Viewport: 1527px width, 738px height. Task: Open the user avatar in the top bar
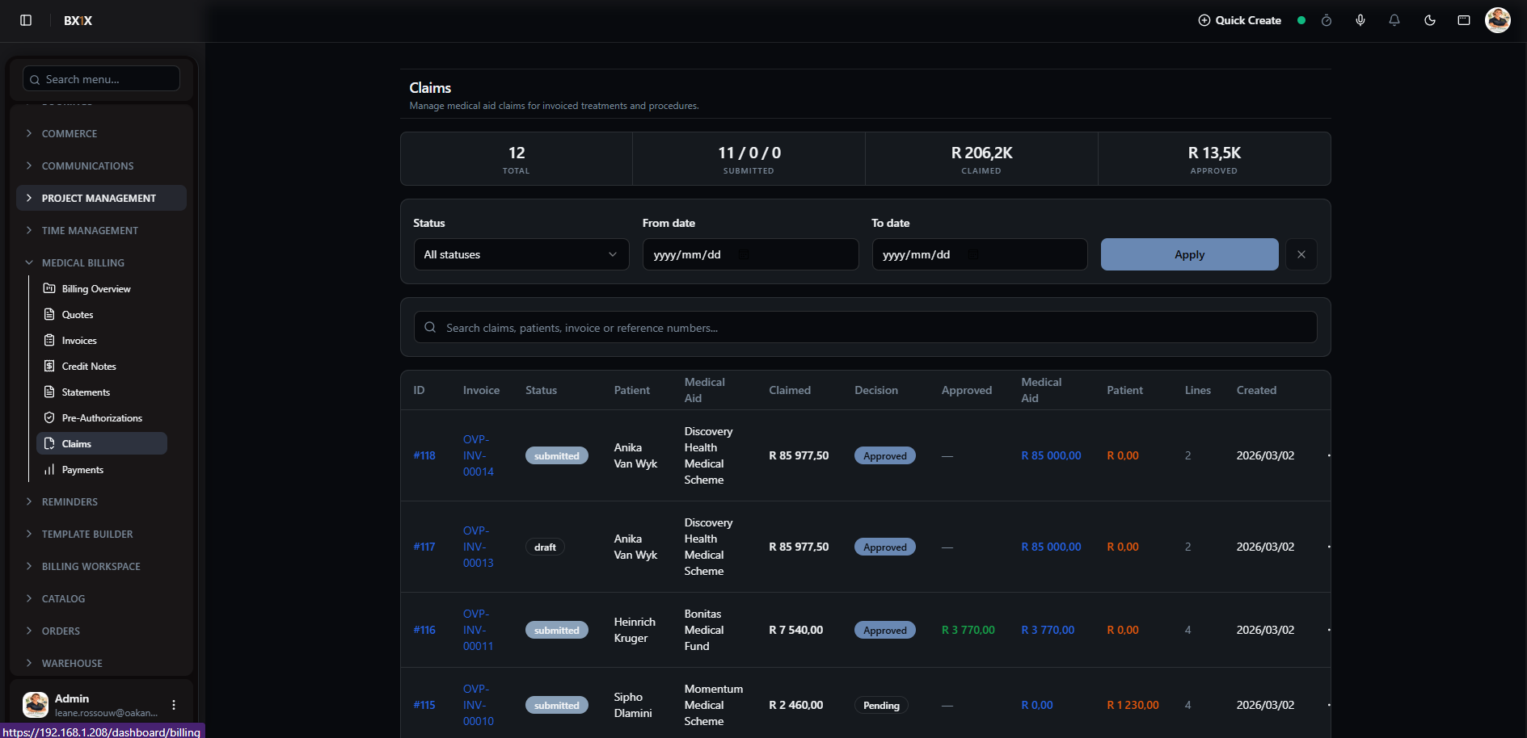1498,20
